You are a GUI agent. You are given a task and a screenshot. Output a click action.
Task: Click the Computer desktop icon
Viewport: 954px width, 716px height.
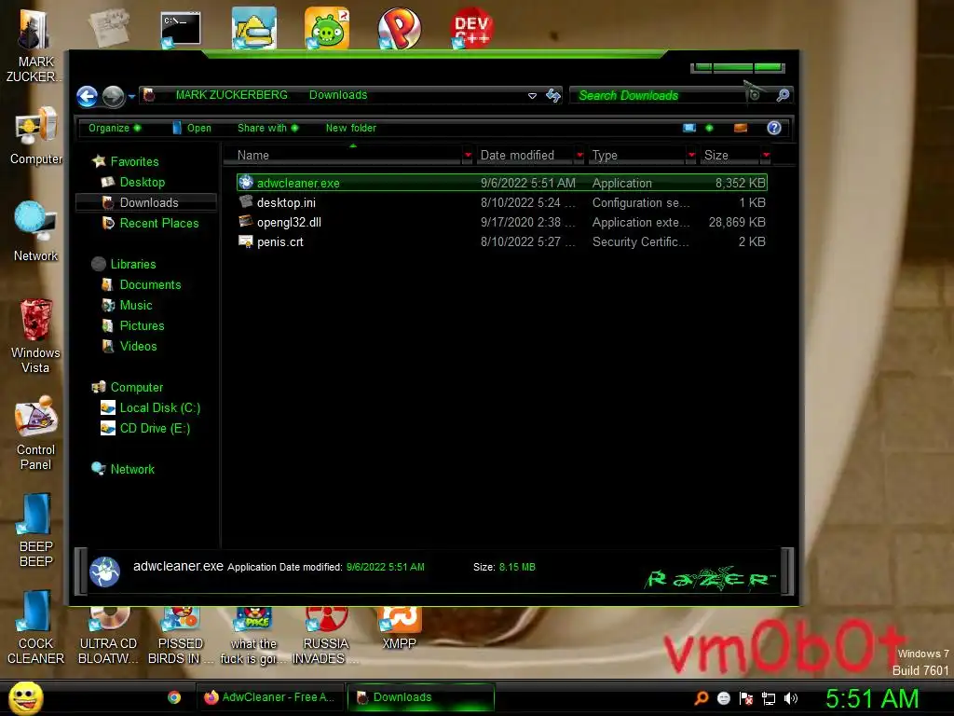point(36,136)
